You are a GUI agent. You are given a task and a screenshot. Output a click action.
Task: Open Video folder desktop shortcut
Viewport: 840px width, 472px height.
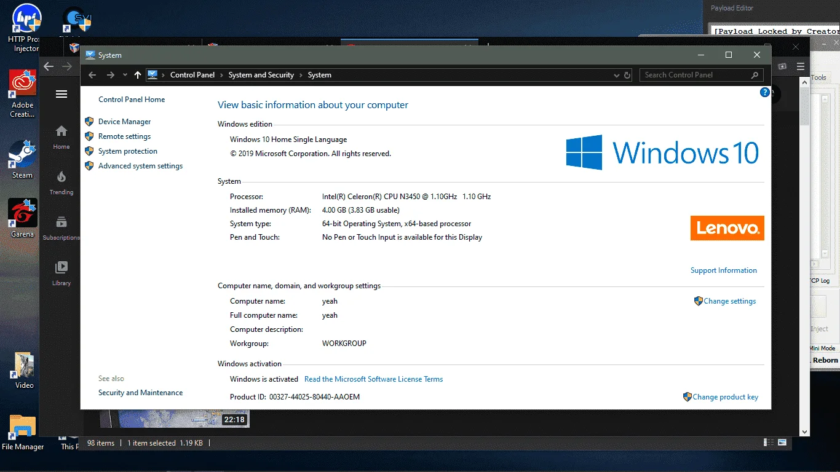click(x=24, y=371)
